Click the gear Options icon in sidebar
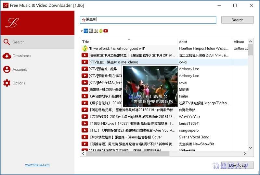This screenshot has width=260, height=175. tap(7, 83)
